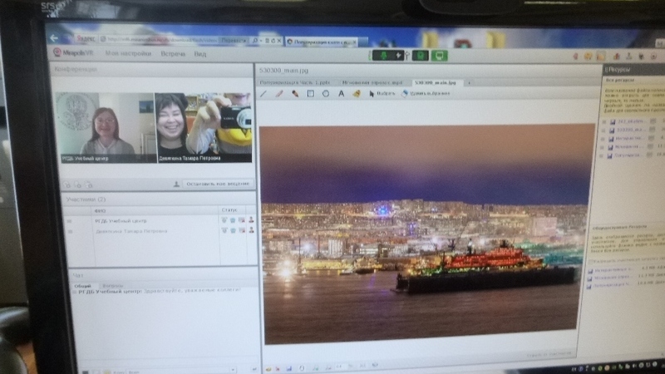Select the ellipse shape tool
The height and width of the screenshot is (374, 665).
coord(325,94)
